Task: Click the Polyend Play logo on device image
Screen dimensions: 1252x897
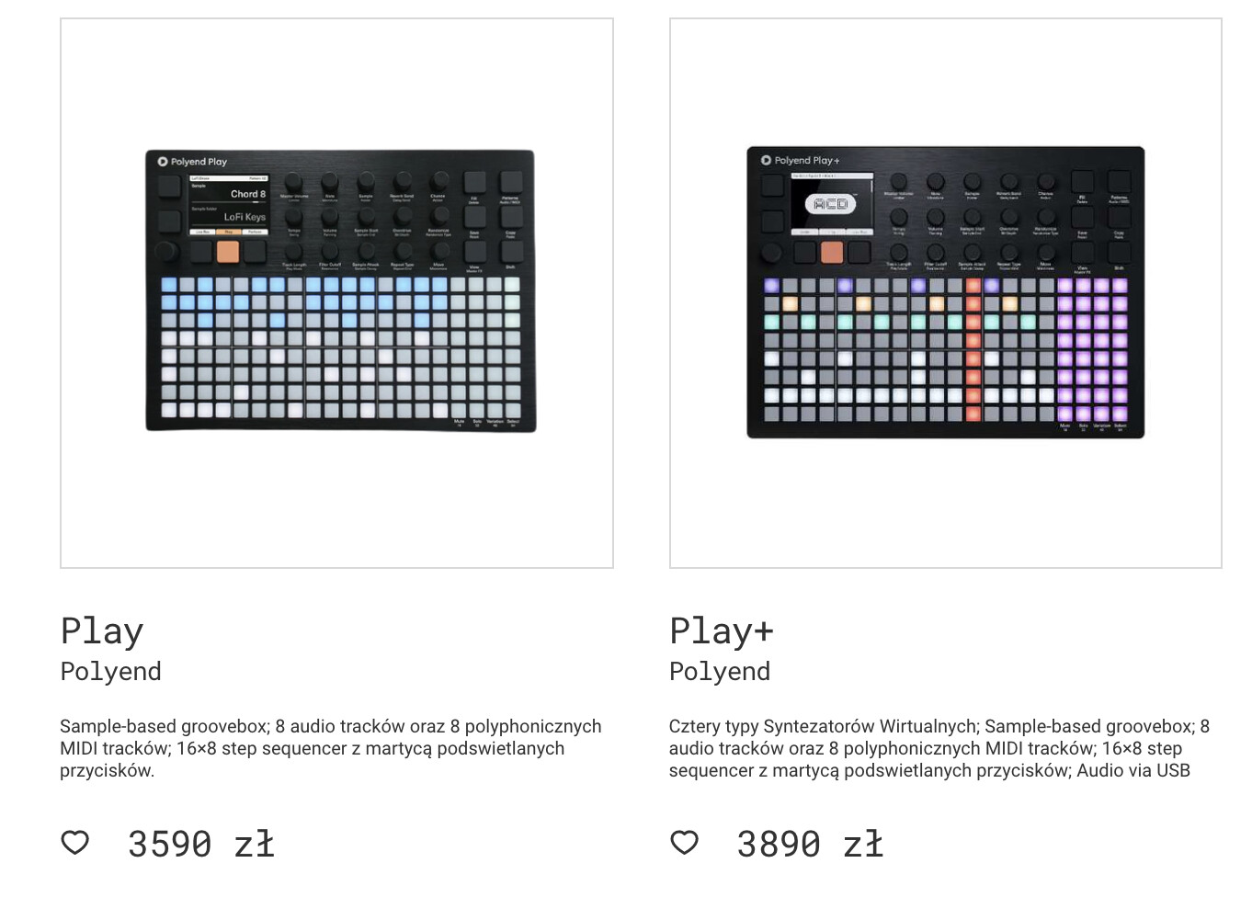Action: point(192,161)
